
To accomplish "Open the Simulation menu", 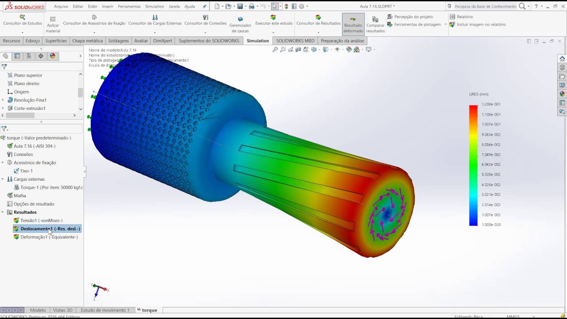I will (155, 6).
